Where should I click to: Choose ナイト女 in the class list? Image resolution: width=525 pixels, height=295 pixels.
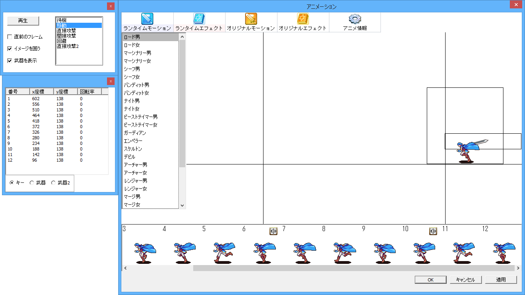[151, 109]
